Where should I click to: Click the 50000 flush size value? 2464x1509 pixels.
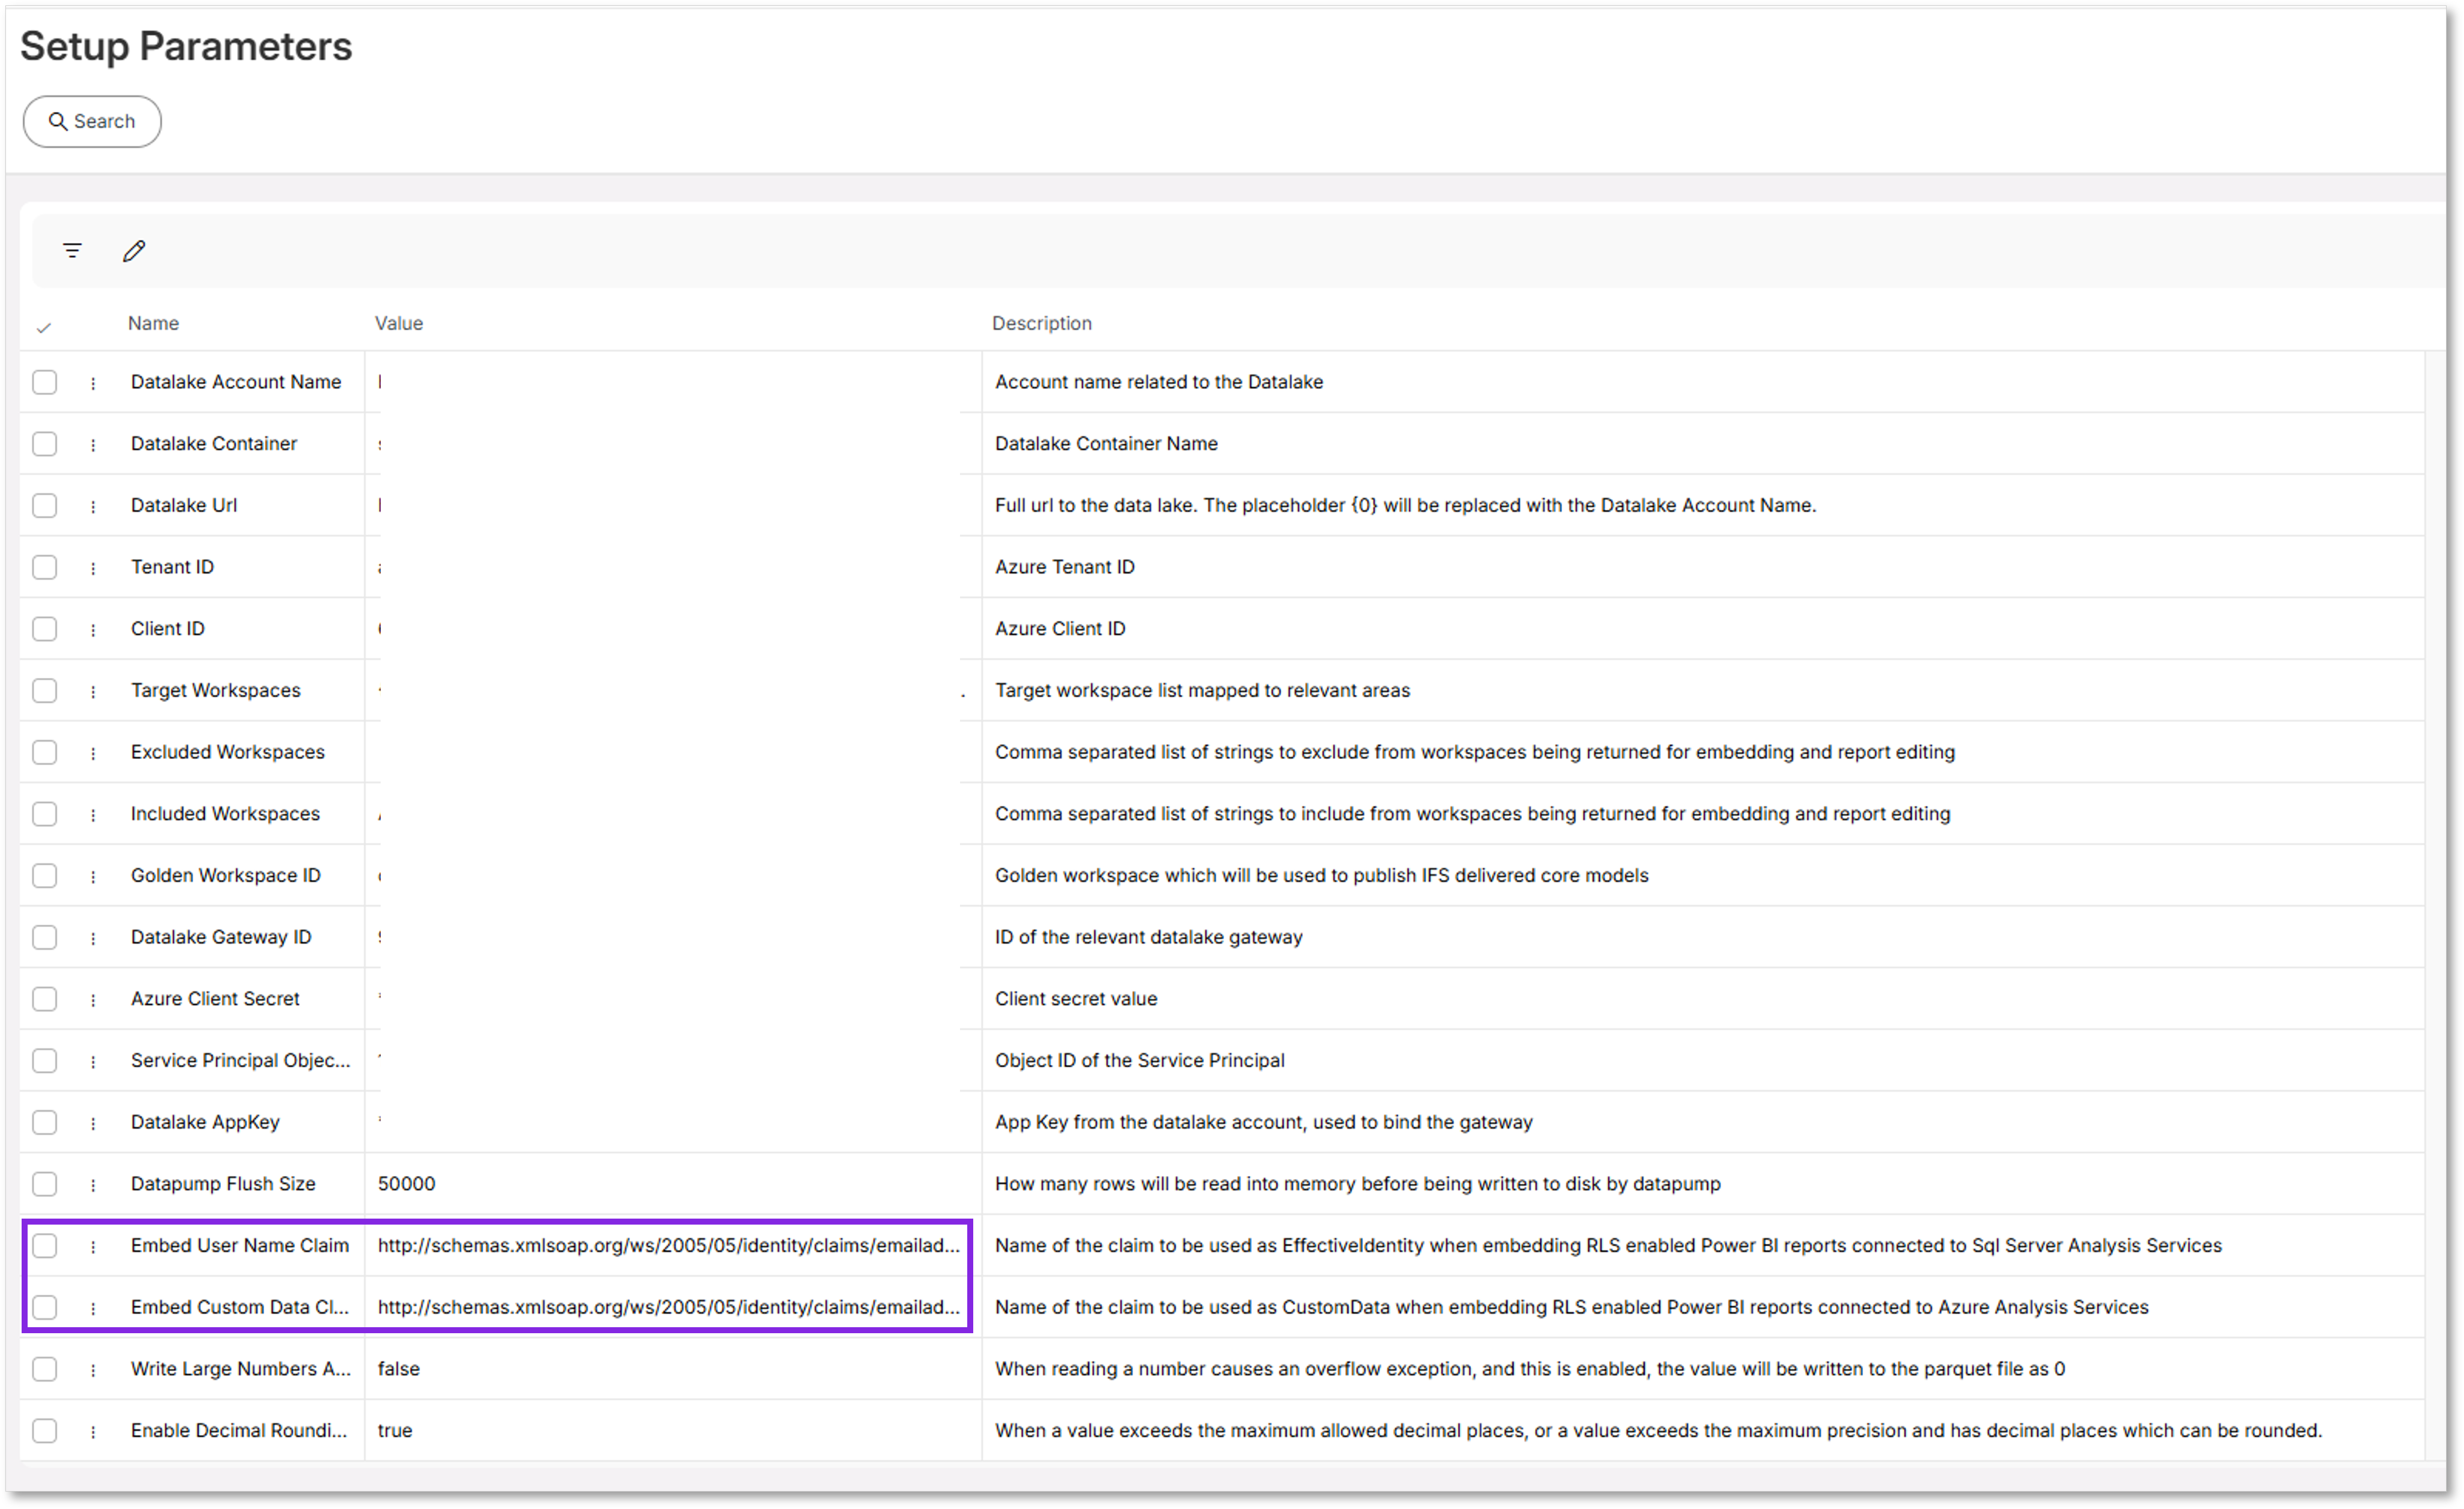click(x=407, y=1184)
